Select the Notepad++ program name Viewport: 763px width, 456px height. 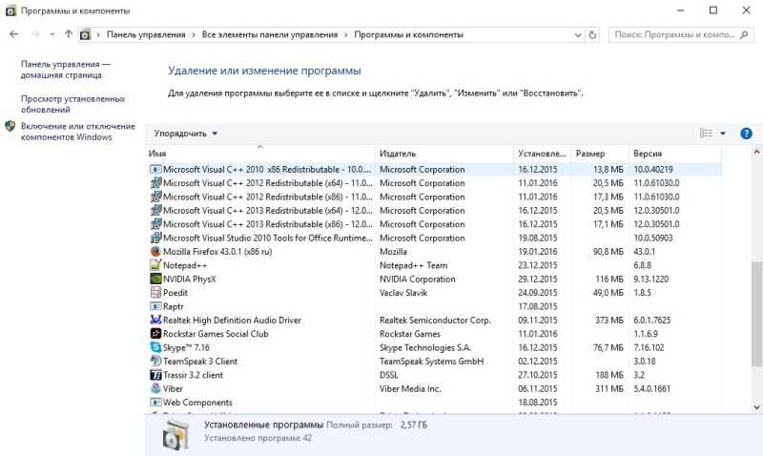coord(185,265)
